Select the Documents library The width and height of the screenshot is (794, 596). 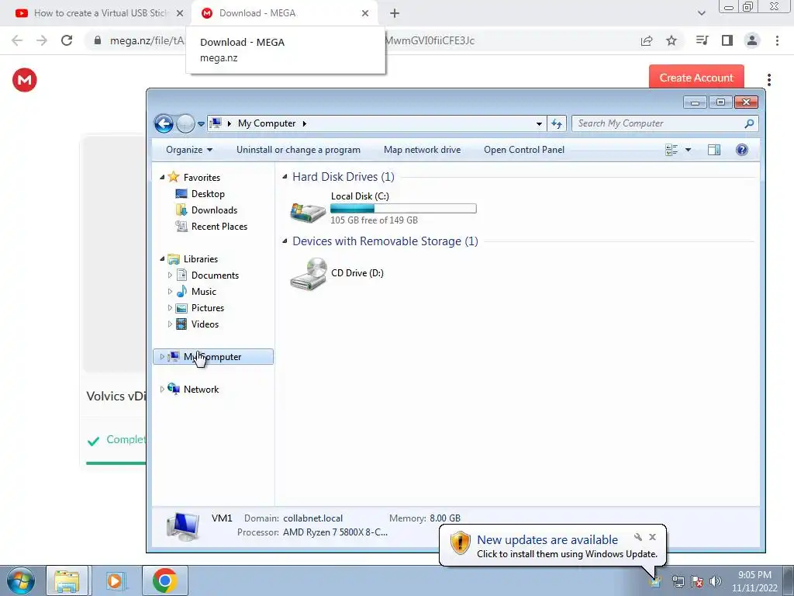(215, 275)
